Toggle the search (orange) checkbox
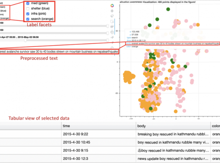The image size is (220, 163). [28, 19]
